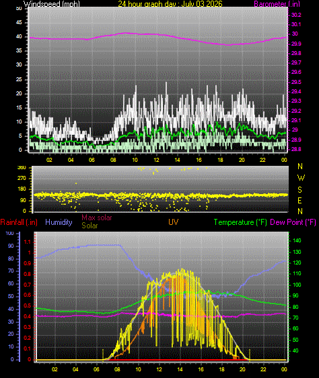Click temperature axis value 120
The width and height of the screenshot is (319, 378).
(297, 263)
